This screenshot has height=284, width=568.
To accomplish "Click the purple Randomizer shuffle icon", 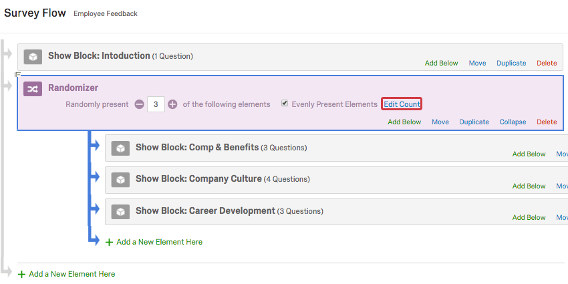I will (33, 89).
